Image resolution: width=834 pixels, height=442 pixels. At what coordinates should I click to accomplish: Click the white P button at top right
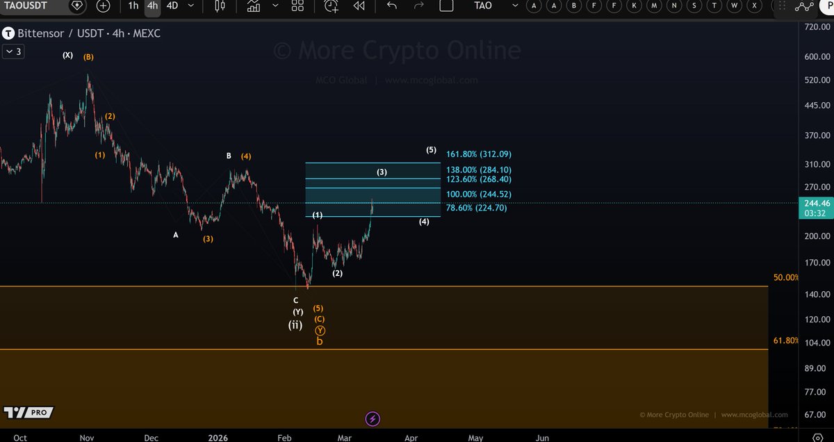pos(828,6)
